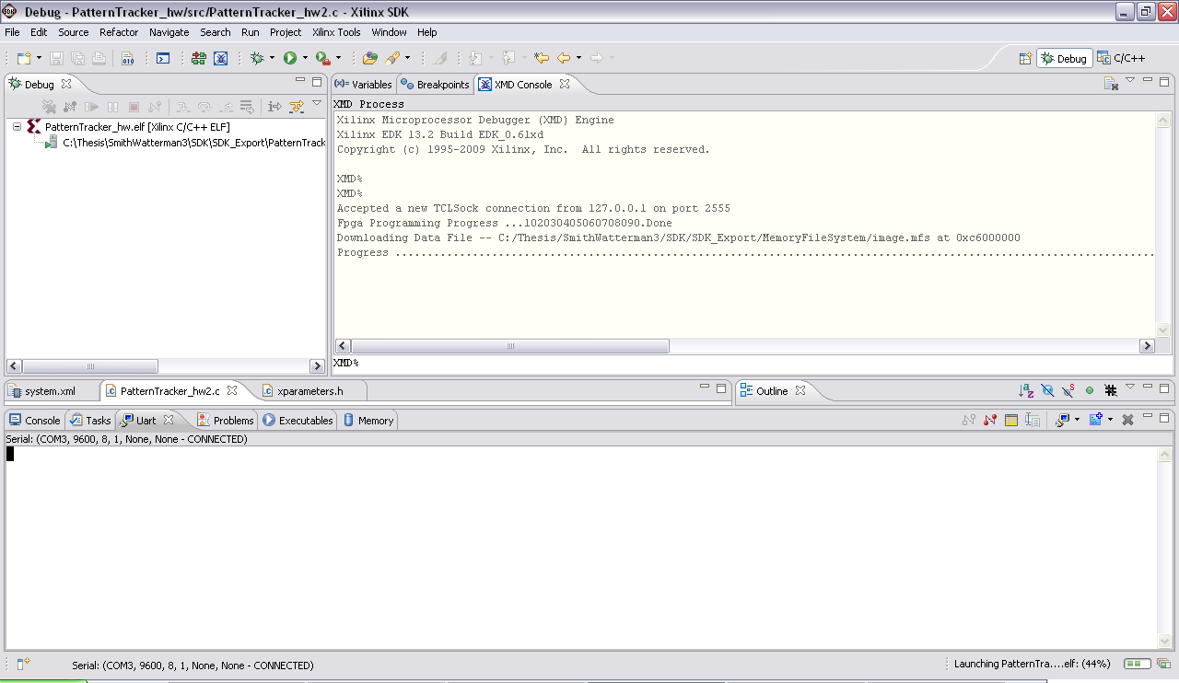Switch to the Breakpoints tab
Viewport: 1179px width, 683px height.
coord(435,84)
